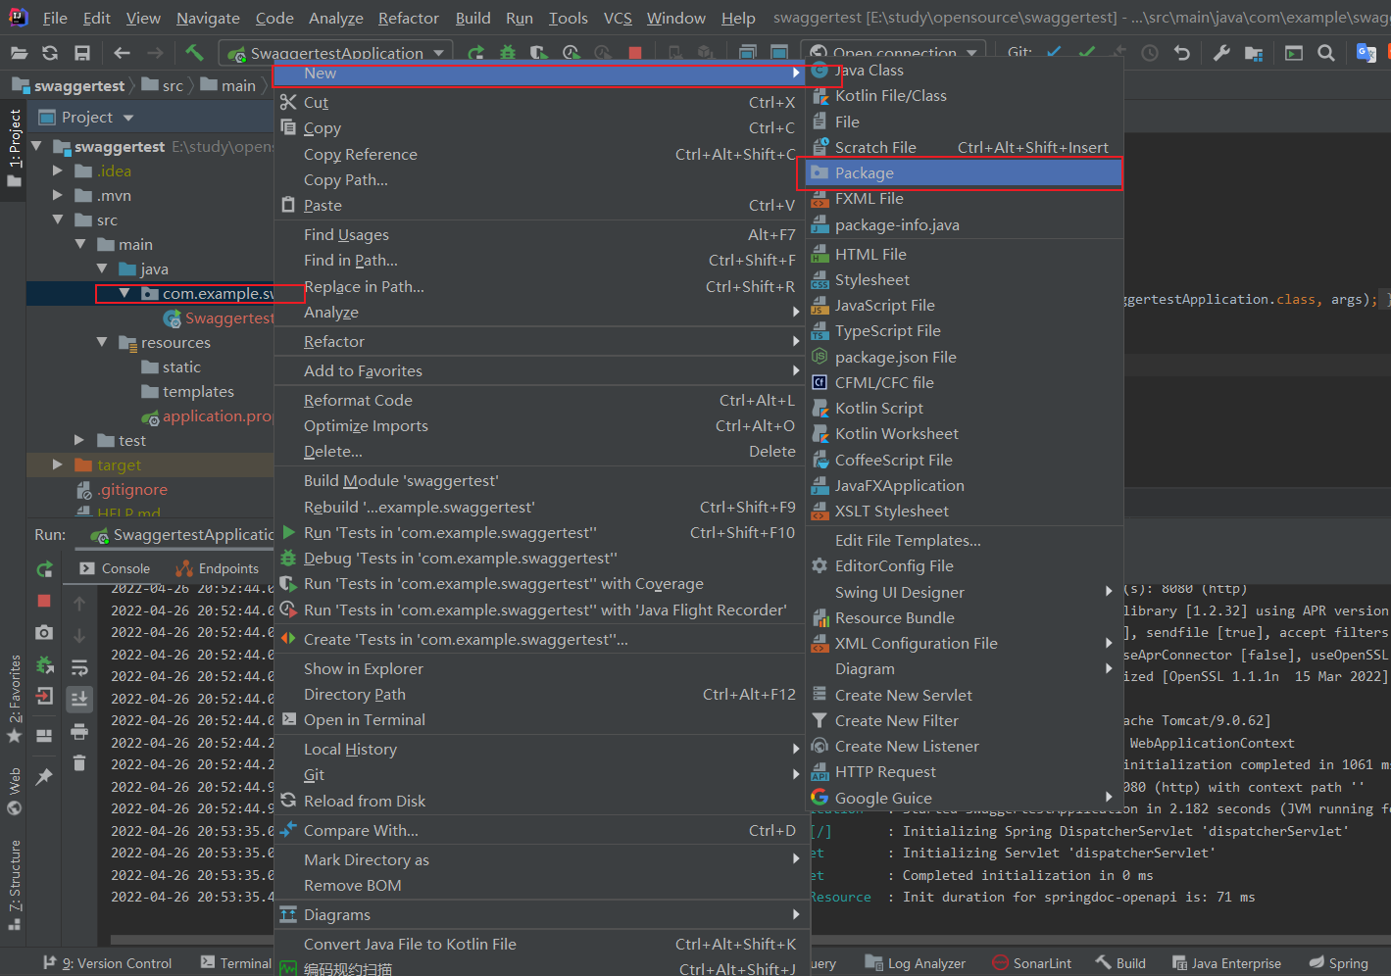Open the Java Enterprise tool window

click(1226, 963)
